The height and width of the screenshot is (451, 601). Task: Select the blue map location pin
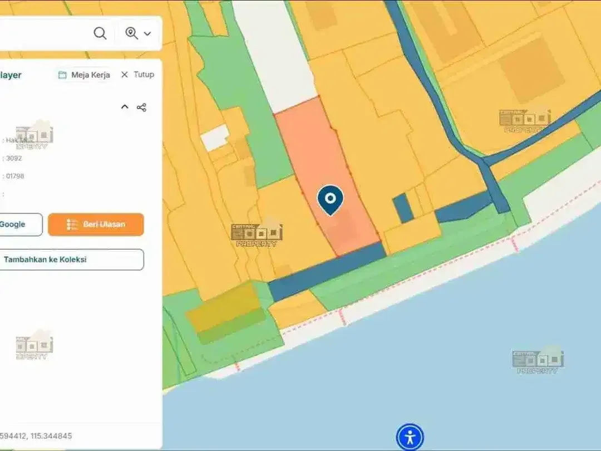[330, 200]
